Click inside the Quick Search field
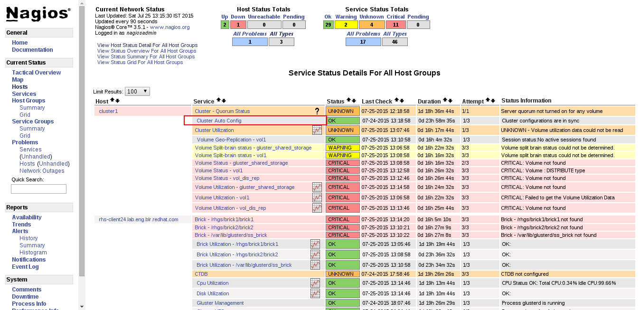Image resolution: width=639 pixels, height=310 pixels. [x=38, y=189]
